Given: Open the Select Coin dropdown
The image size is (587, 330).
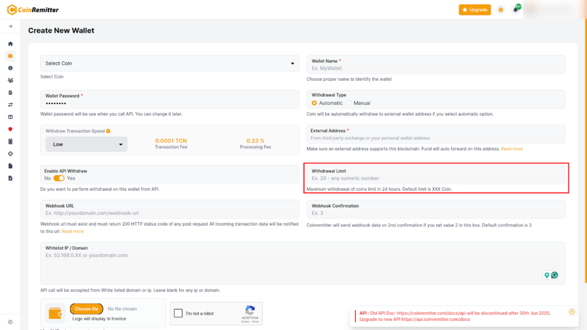Looking at the screenshot, I should coord(170,64).
